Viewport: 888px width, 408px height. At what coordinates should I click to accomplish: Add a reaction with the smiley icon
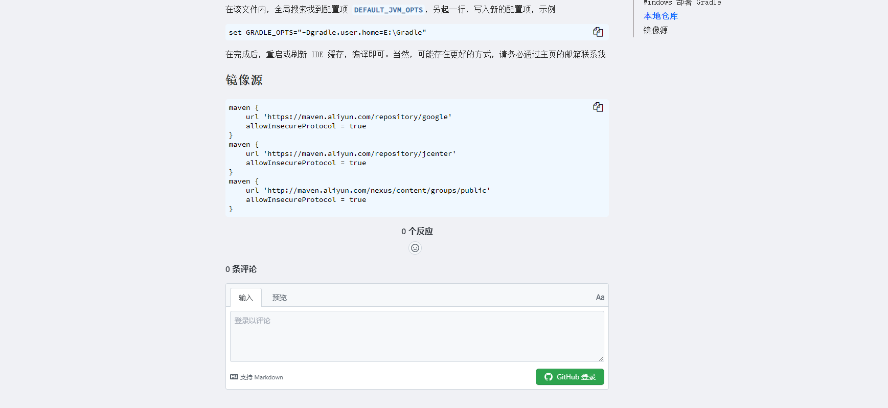[x=415, y=248]
